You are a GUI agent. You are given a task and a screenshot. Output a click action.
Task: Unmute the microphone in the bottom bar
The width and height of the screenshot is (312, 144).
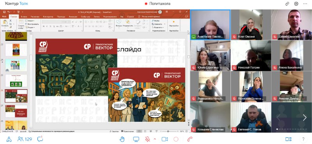point(147,139)
